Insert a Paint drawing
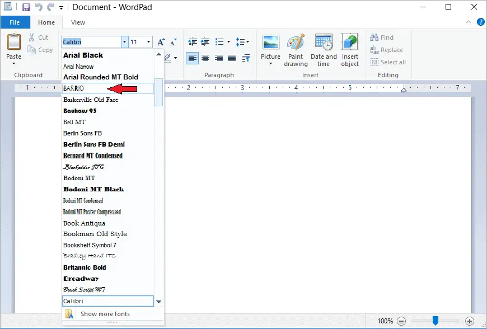487x329 pixels. (296, 50)
